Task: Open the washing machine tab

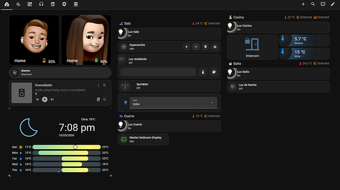Action: click(53, 4)
